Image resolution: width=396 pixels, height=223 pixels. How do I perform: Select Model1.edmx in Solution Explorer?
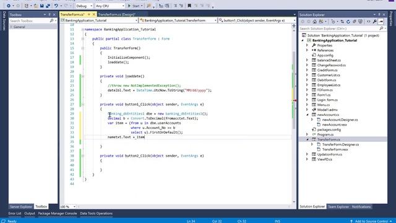[x=327, y=110]
